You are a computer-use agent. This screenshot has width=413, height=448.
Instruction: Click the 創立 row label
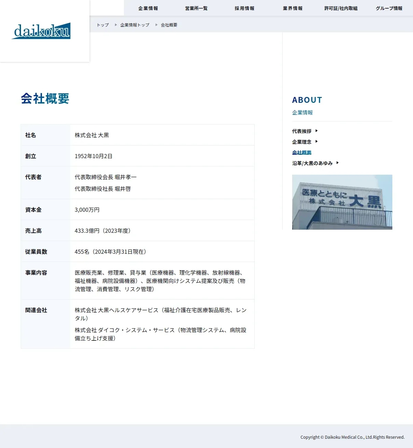pos(31,156)
